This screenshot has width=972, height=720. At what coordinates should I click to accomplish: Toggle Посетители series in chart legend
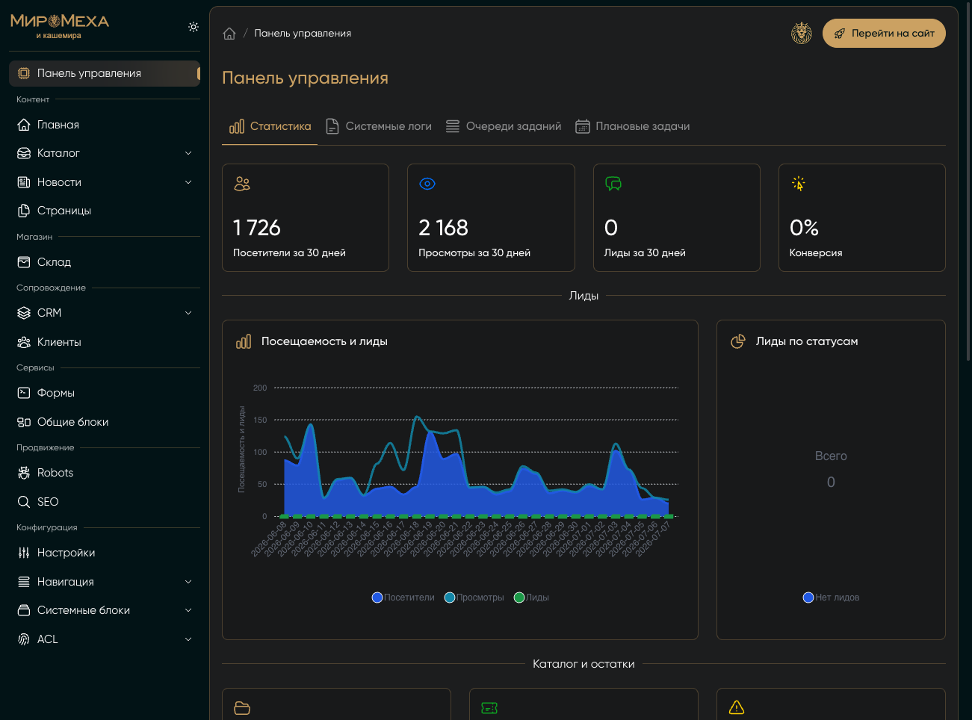[403, 598]
